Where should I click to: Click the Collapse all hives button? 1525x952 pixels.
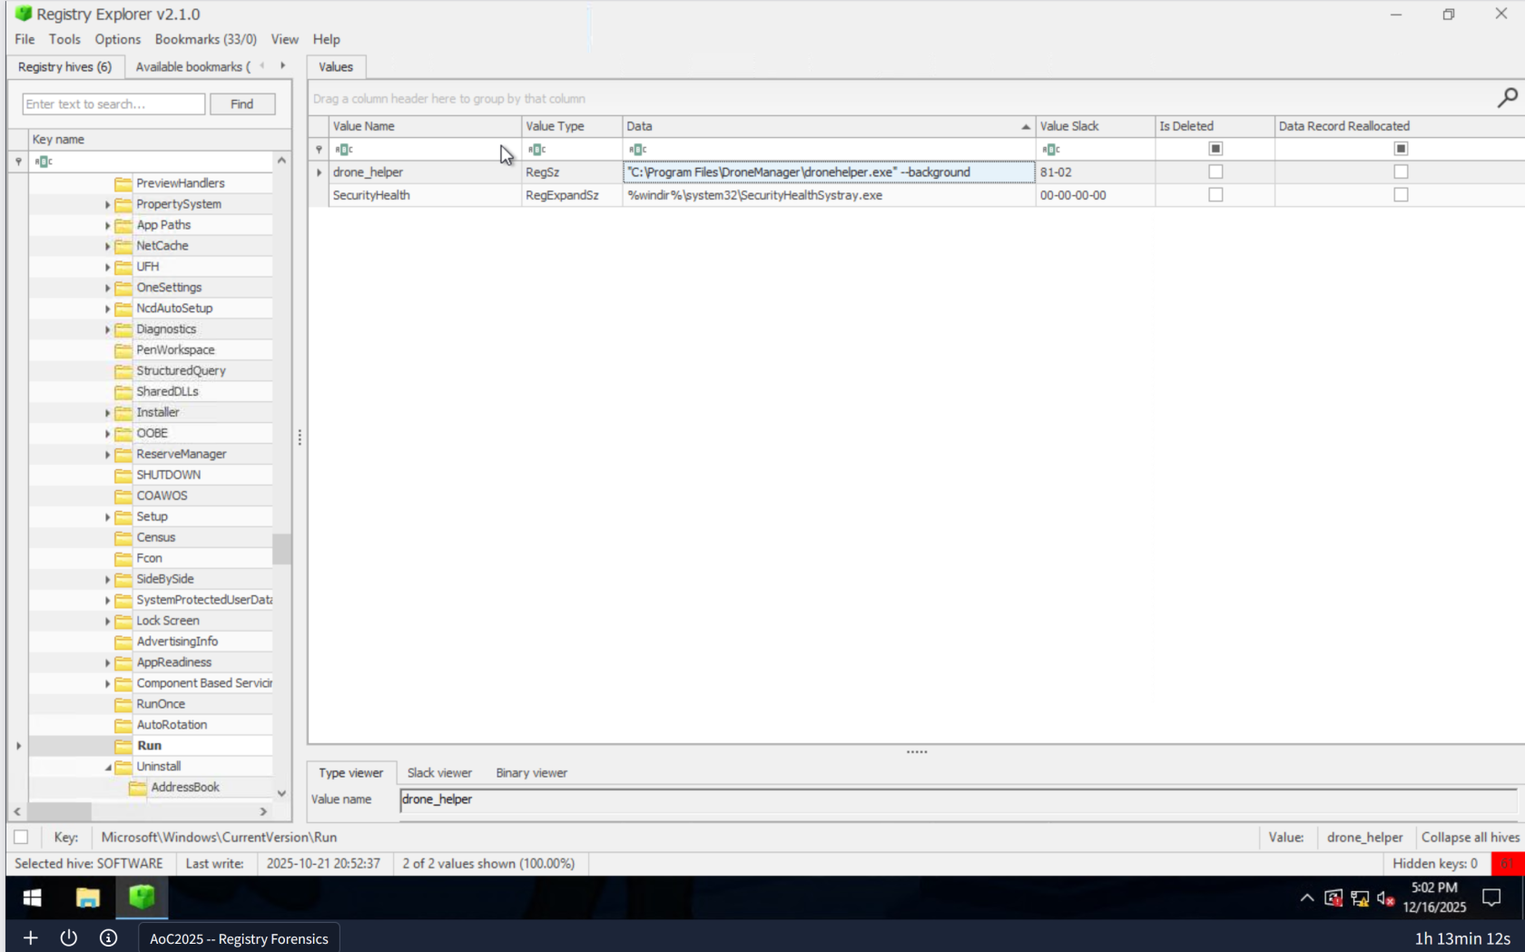click(x=1470, y=838)
